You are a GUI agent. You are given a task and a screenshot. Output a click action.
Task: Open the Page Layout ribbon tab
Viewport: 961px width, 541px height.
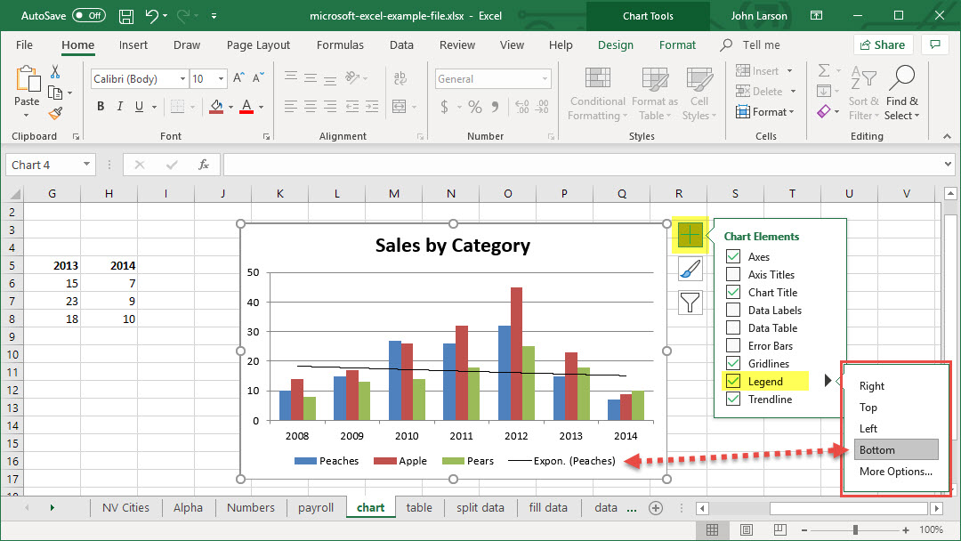coord(258,45)
